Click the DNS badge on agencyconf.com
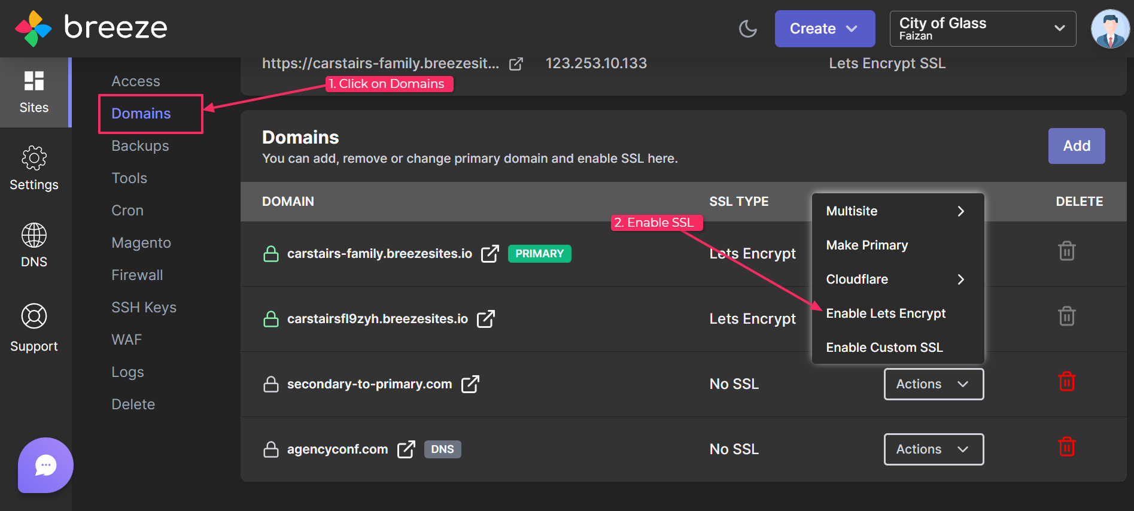 tap(442, 449)
